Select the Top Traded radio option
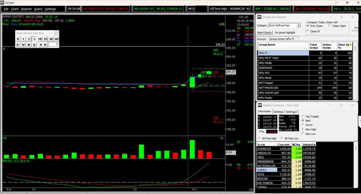 pyautogui.click(x=310, y=116)
